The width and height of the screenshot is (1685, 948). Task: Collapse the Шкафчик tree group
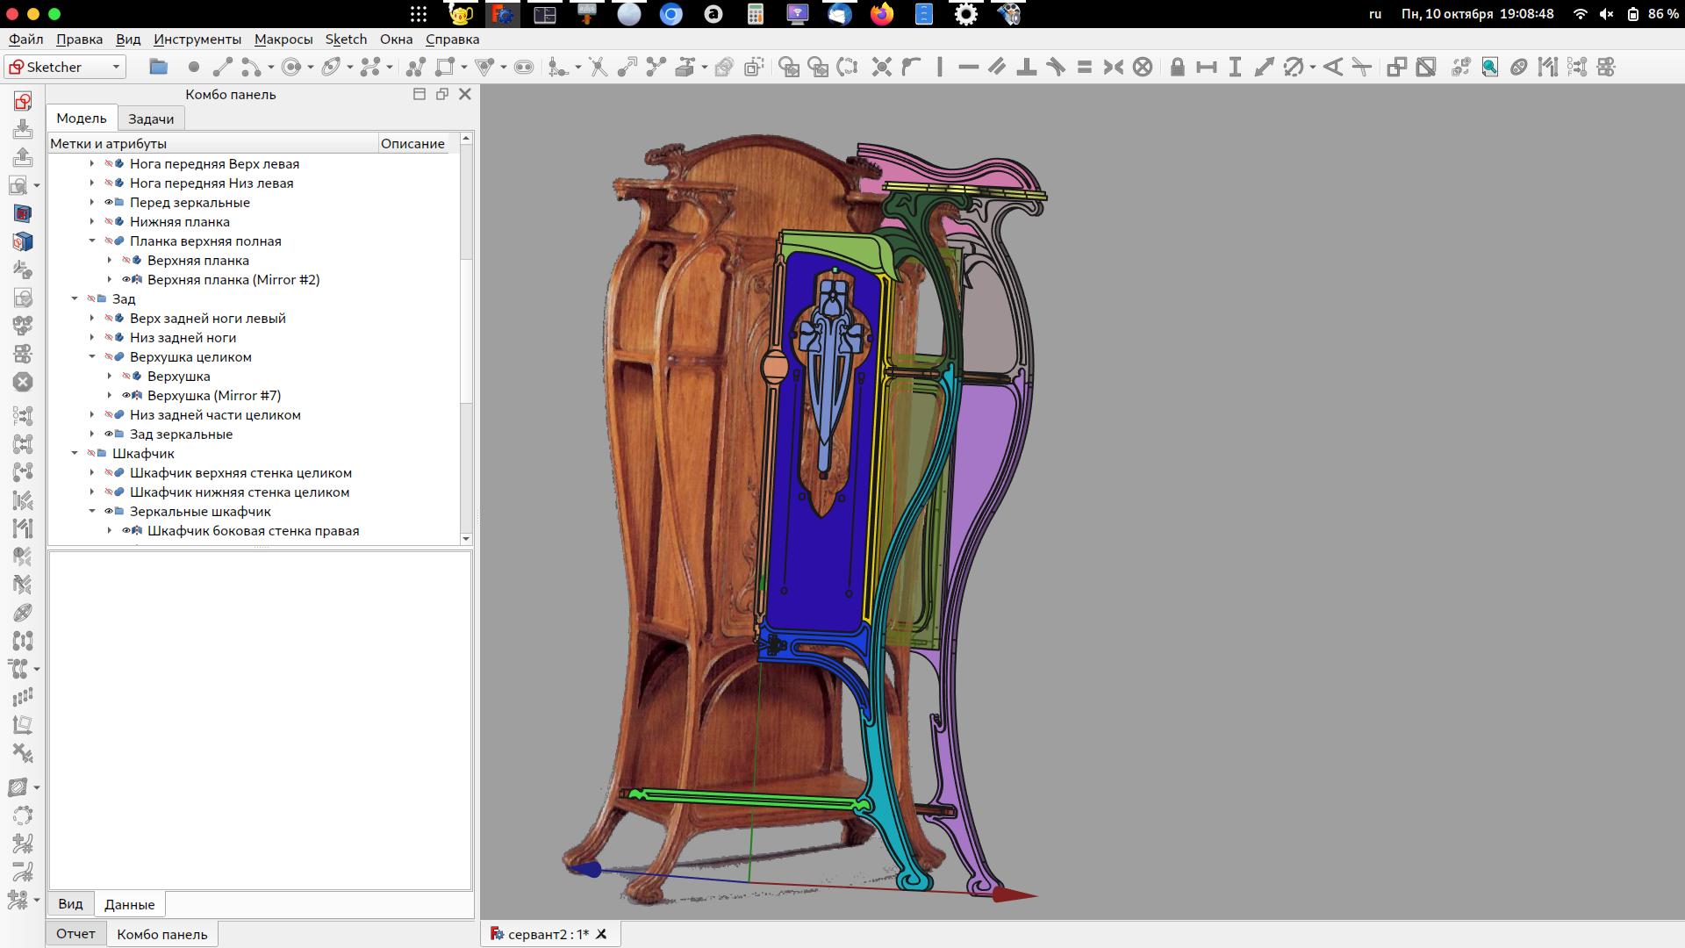point(75,454)
